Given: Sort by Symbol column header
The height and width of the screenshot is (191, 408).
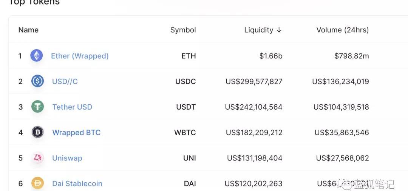Looking at the screenshot, I should [x=183, y=30].
